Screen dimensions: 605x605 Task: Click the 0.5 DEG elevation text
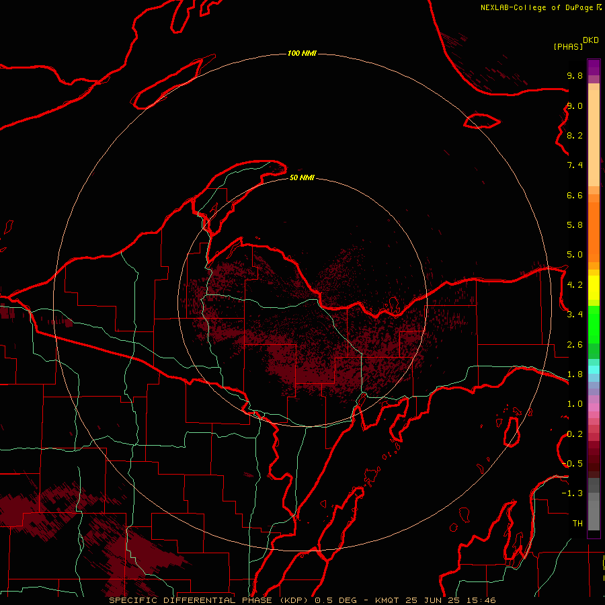(335, 600)
